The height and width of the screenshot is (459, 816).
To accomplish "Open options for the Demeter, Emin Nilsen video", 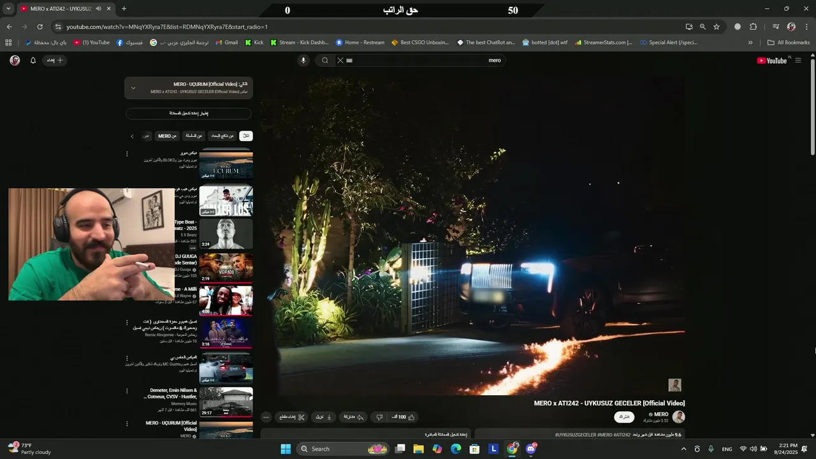I will click(x=127, y=391).
